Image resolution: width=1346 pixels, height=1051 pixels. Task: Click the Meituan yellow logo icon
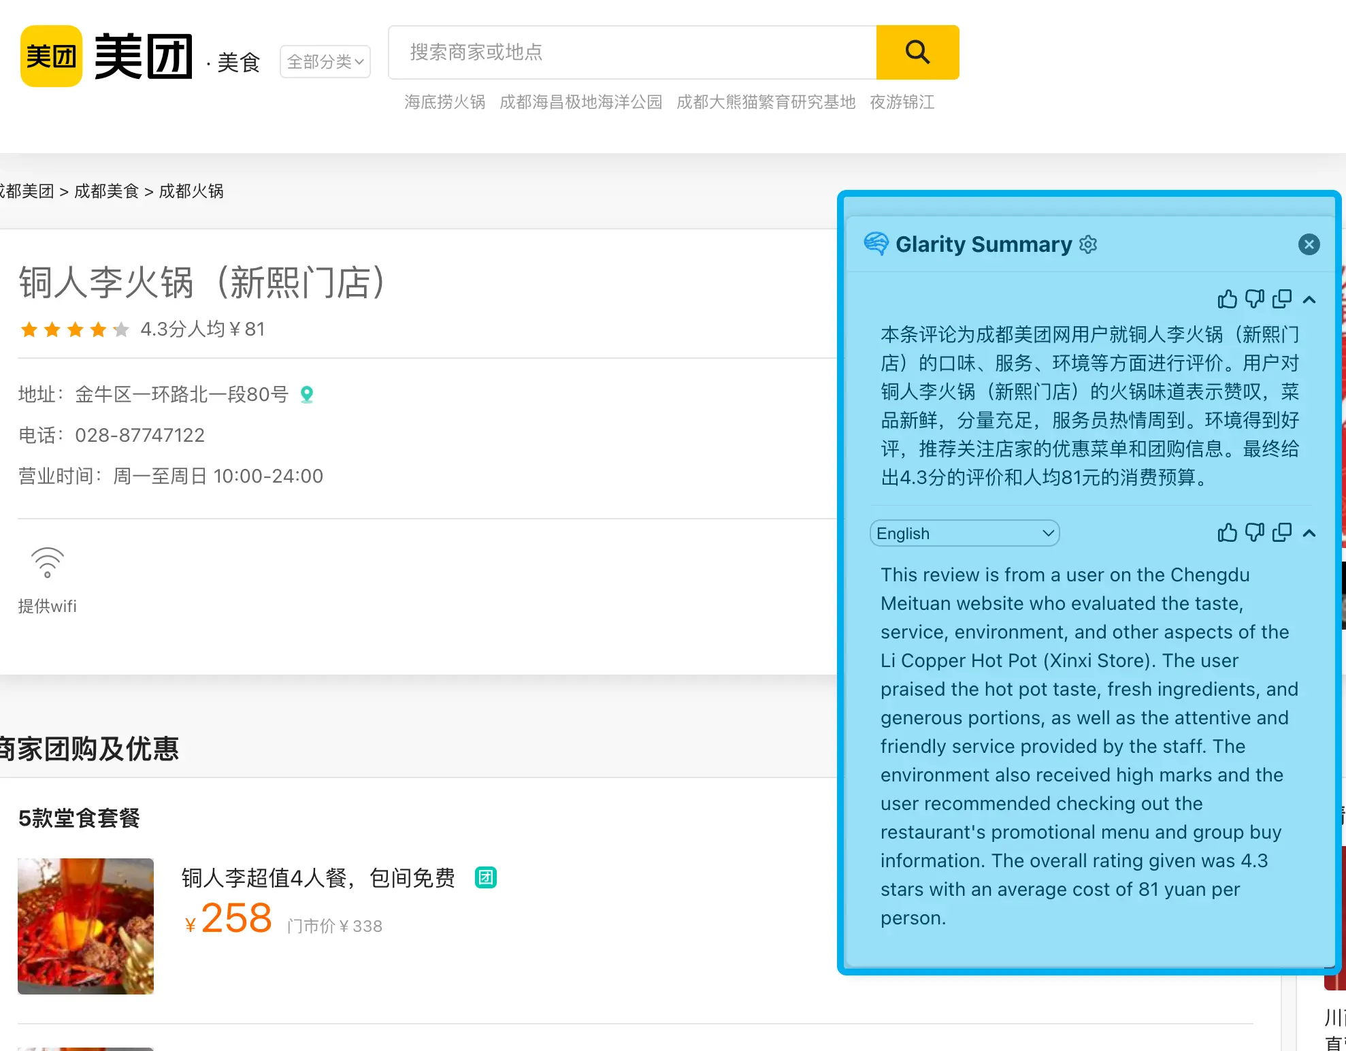[50, 55]
